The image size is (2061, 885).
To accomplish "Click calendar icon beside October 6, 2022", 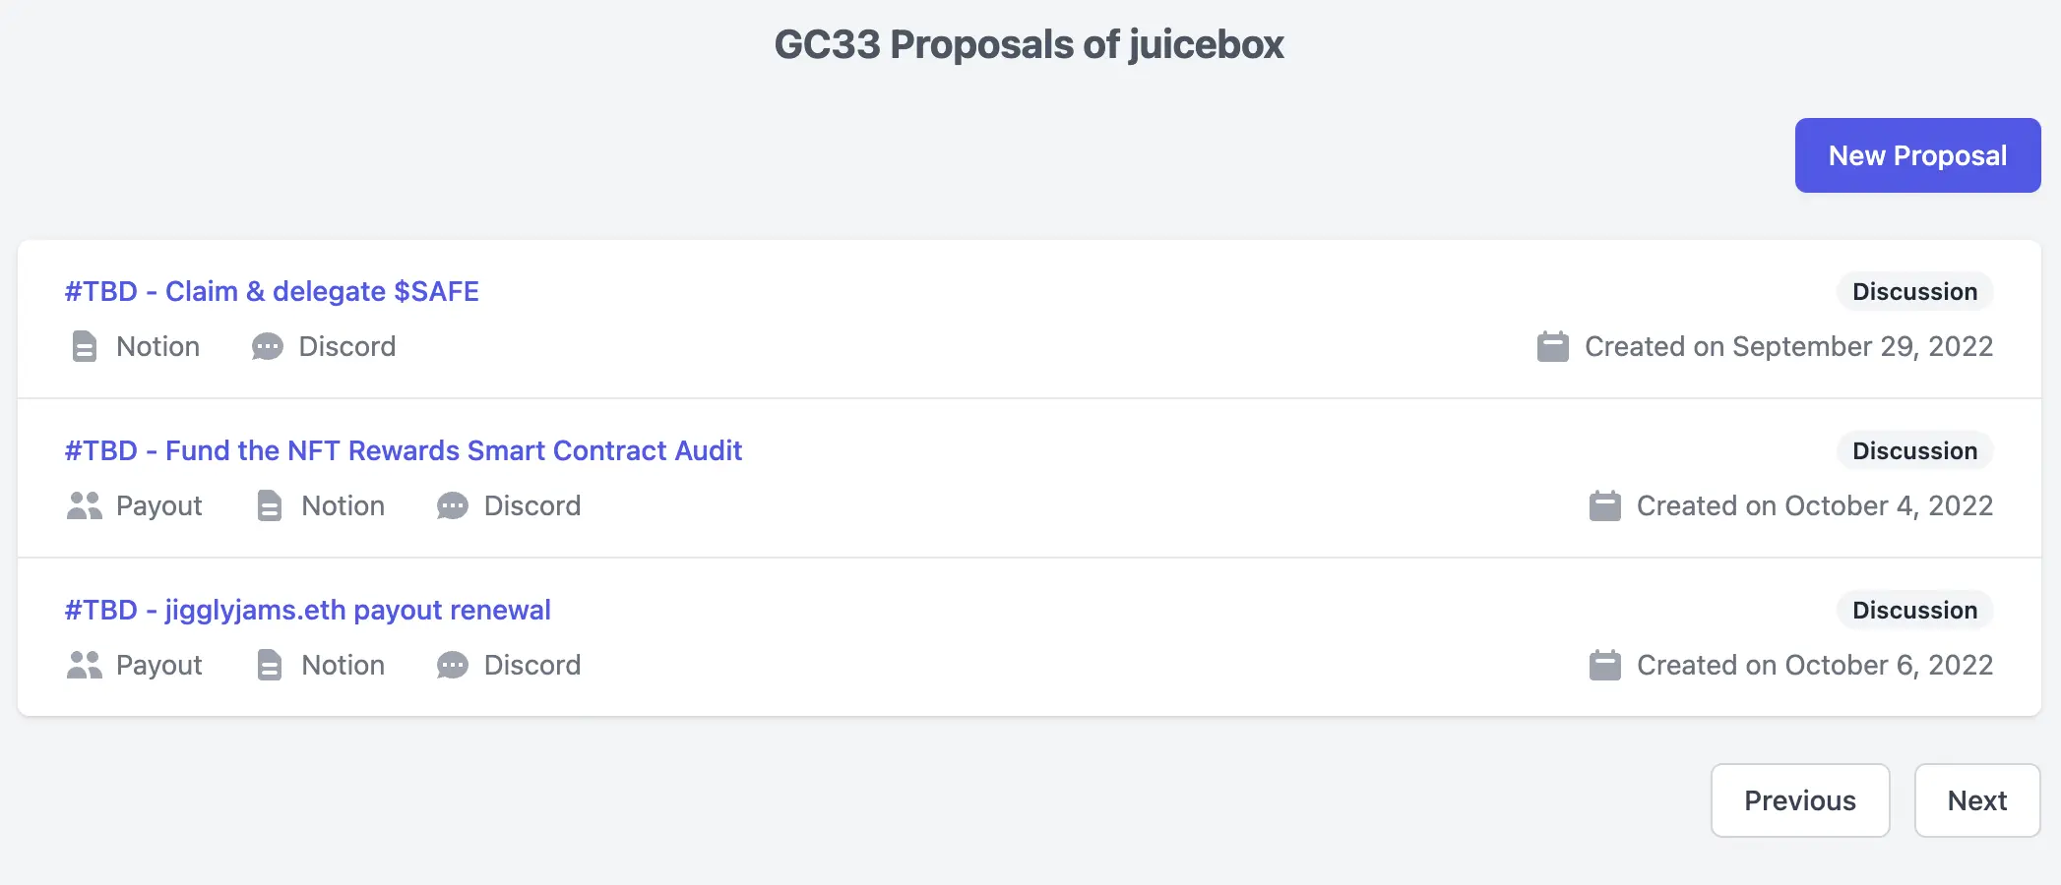I will click(x=1605, y=665).
